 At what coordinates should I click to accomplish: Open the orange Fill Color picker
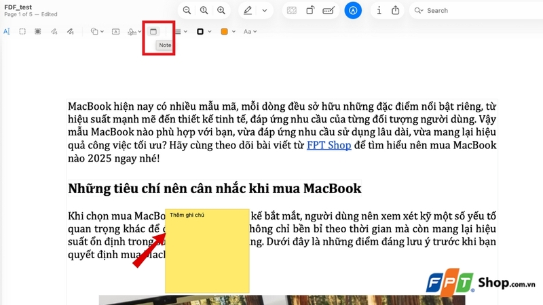click(x=228, y=31)
